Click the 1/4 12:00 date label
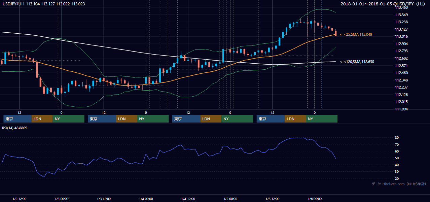Image resolution: width=430 pixels, height=202 pixels. [188, 199]
